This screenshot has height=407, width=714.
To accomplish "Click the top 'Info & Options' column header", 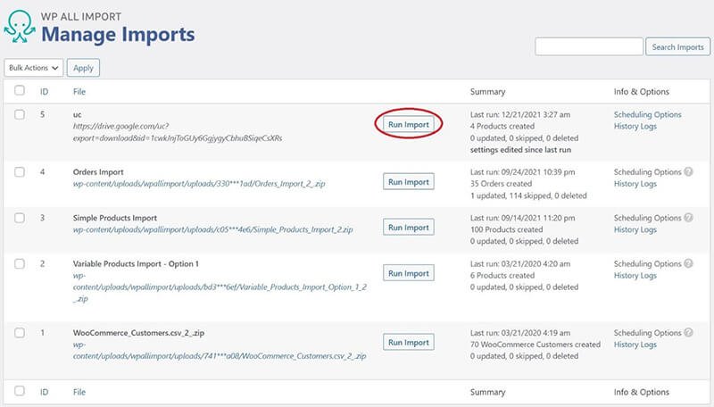I will [641, 92].
